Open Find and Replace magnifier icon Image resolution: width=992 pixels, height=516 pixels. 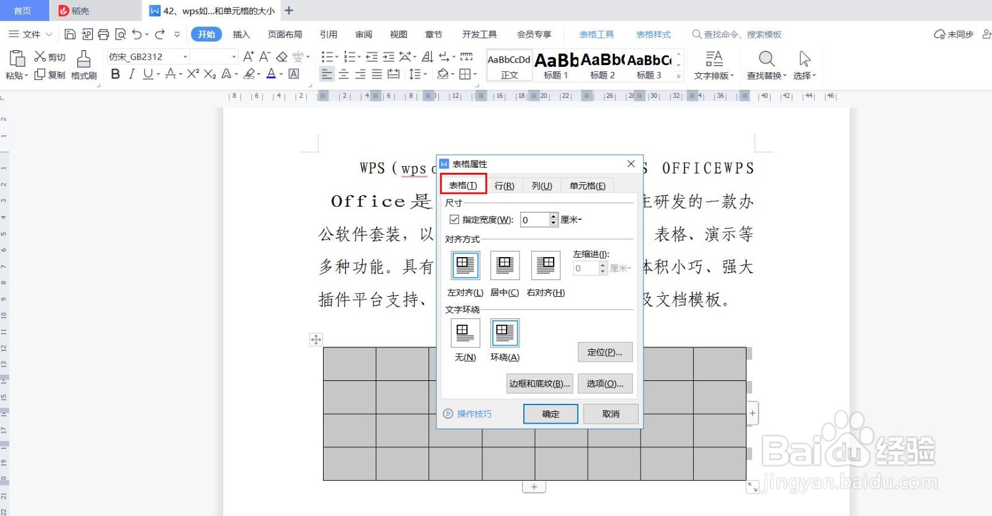point(767,59)
